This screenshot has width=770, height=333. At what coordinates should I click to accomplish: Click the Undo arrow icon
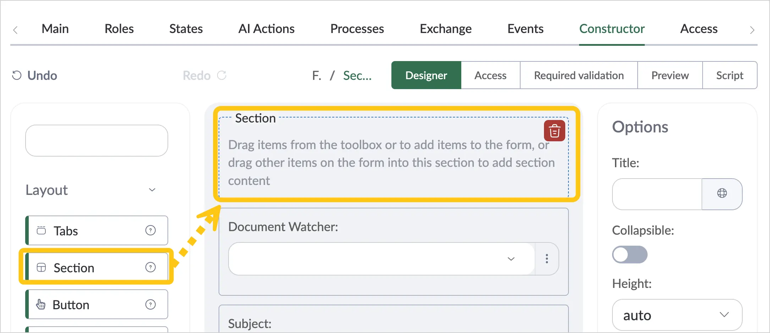coord(17,75)
